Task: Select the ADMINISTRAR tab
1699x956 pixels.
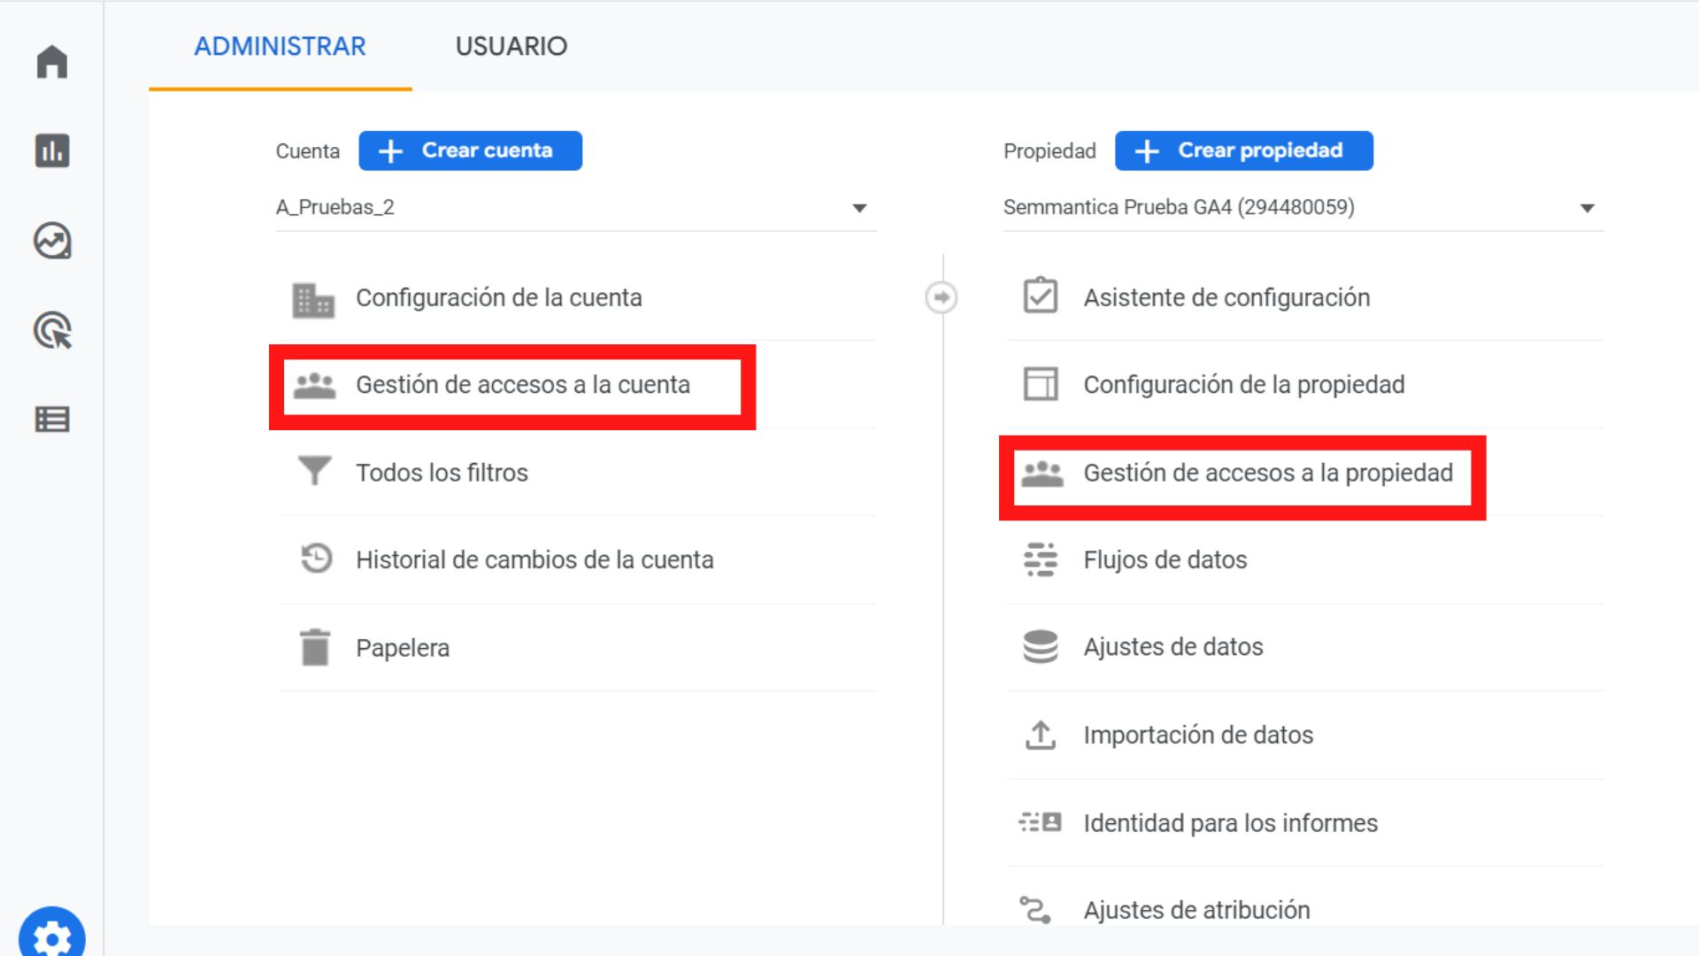Action: (x=280, y=46)
